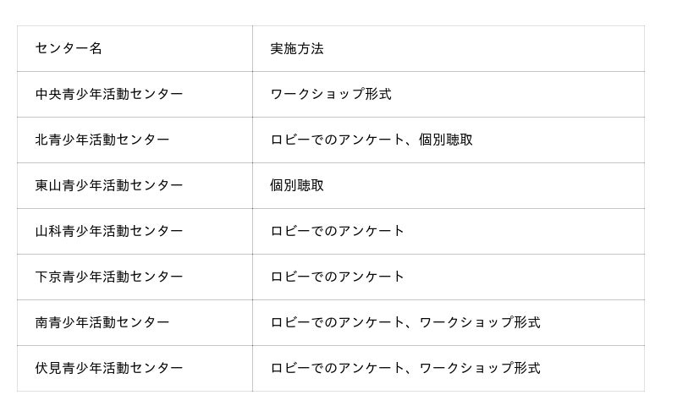Select the 中央青少年活動センター cell
The height and width of the screenshot is (417, 677).
point(109,94)
